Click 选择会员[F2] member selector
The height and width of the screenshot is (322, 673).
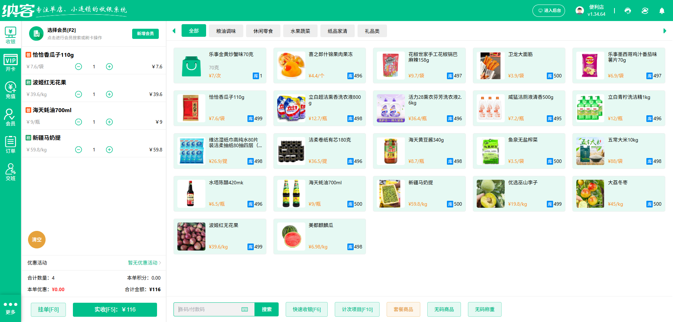[x=62, y=30]
